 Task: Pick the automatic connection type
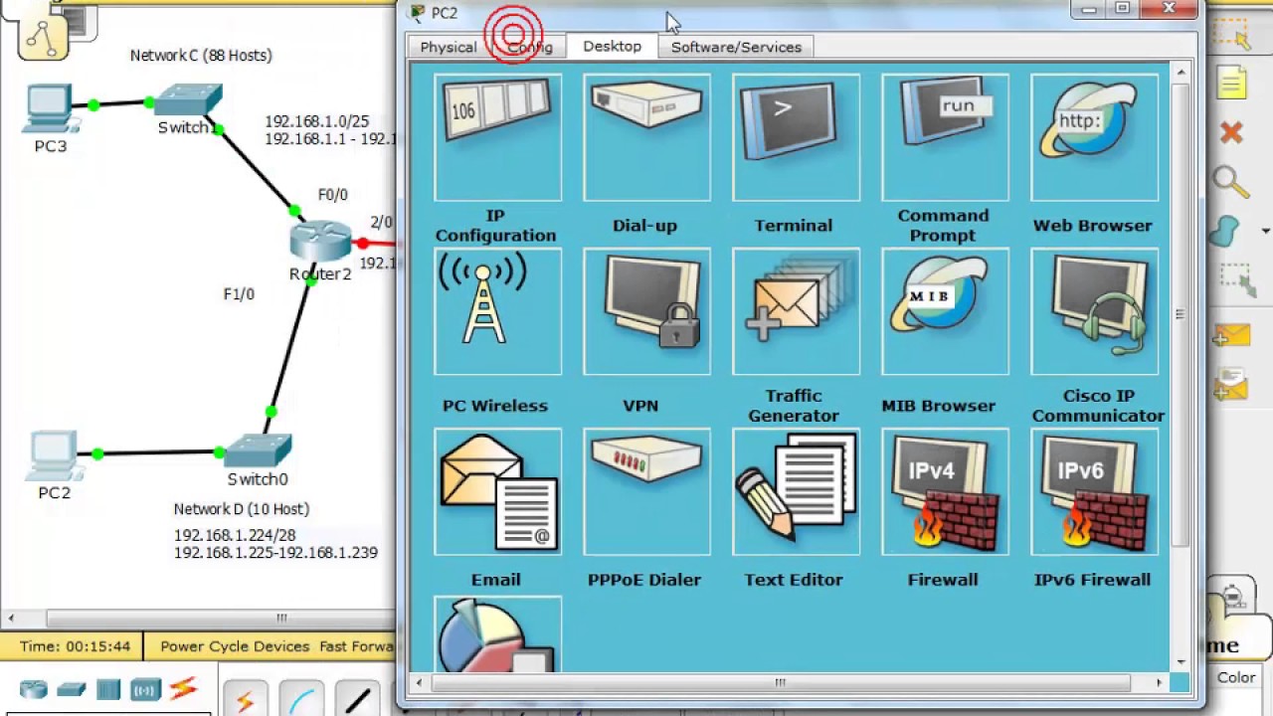pos(245,701)
